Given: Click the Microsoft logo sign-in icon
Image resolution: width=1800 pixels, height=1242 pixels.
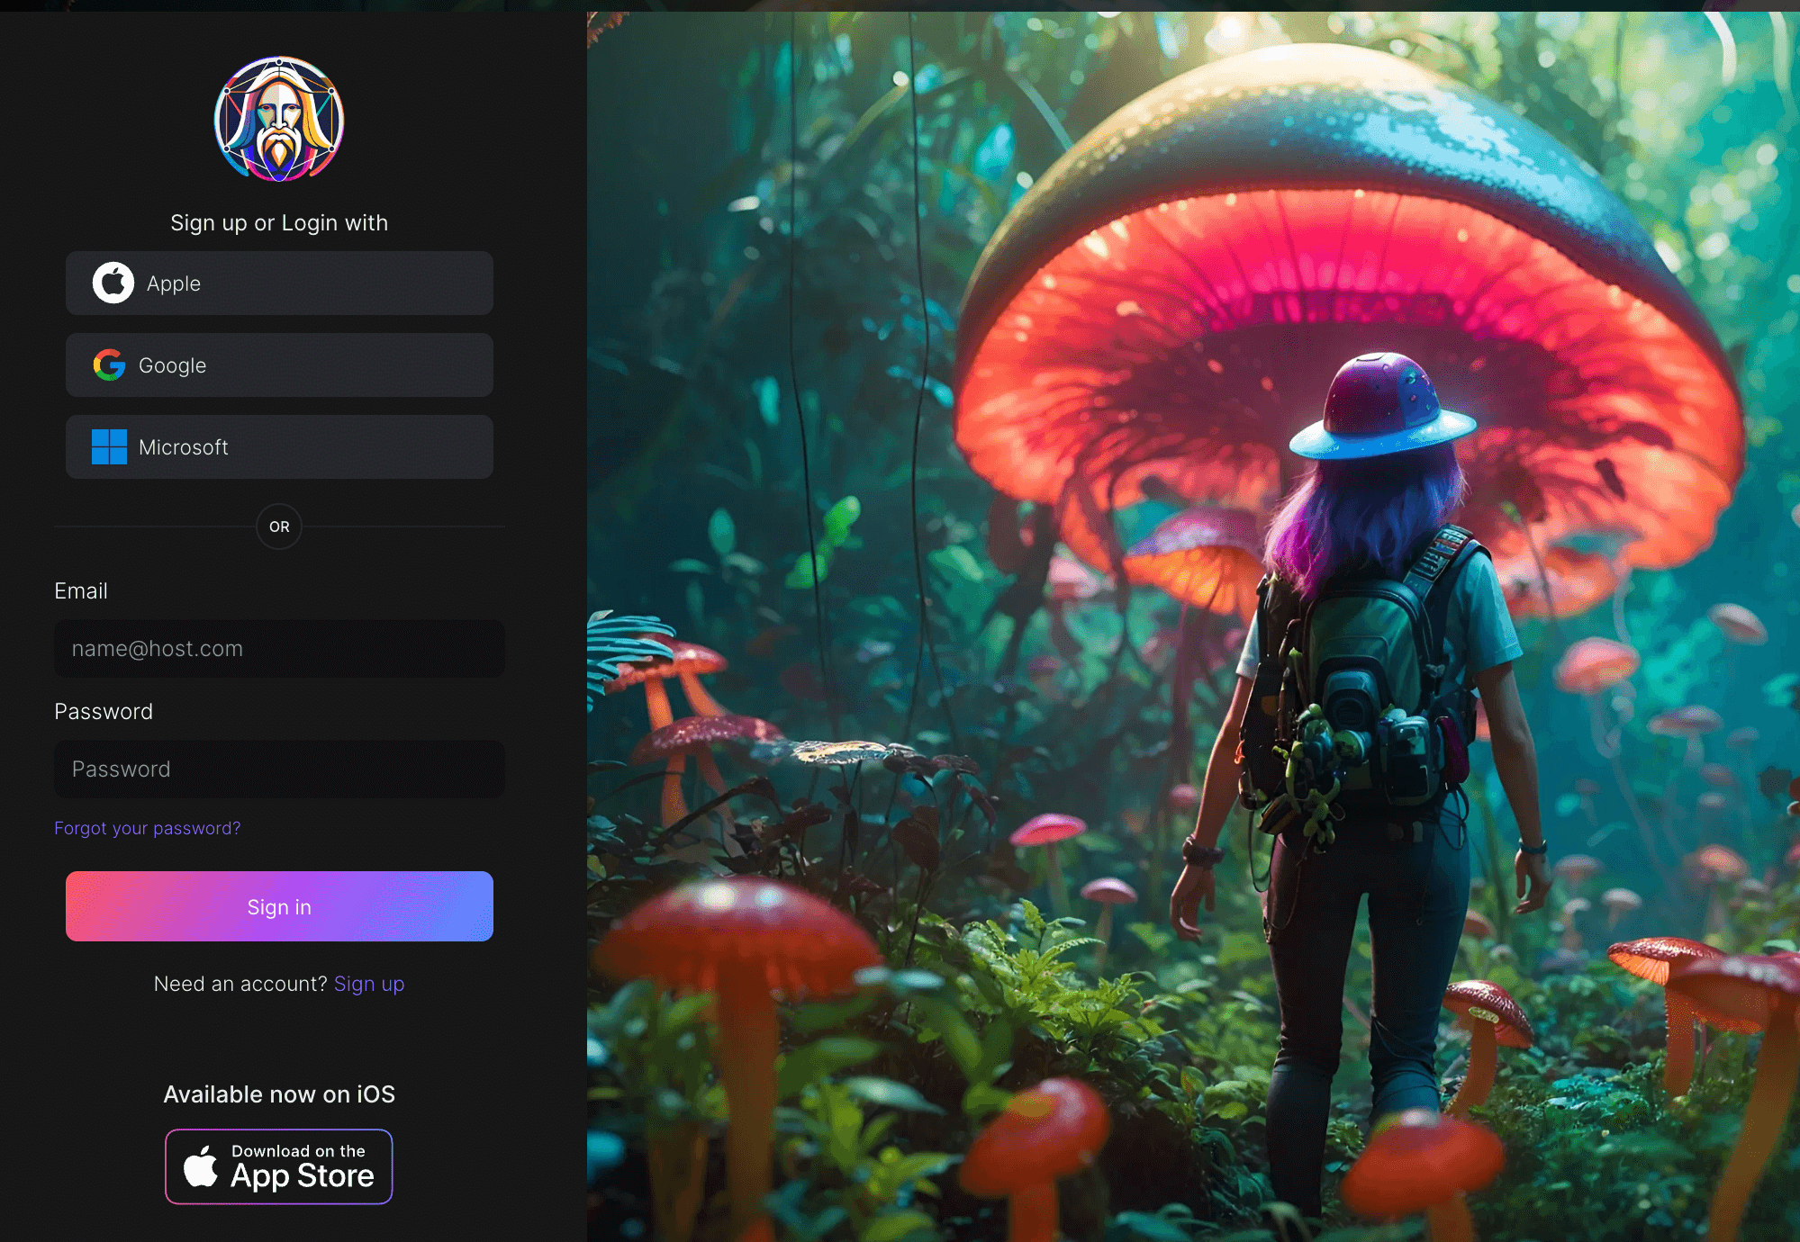Looking at the screenshot, I should (x=108, y=445).
